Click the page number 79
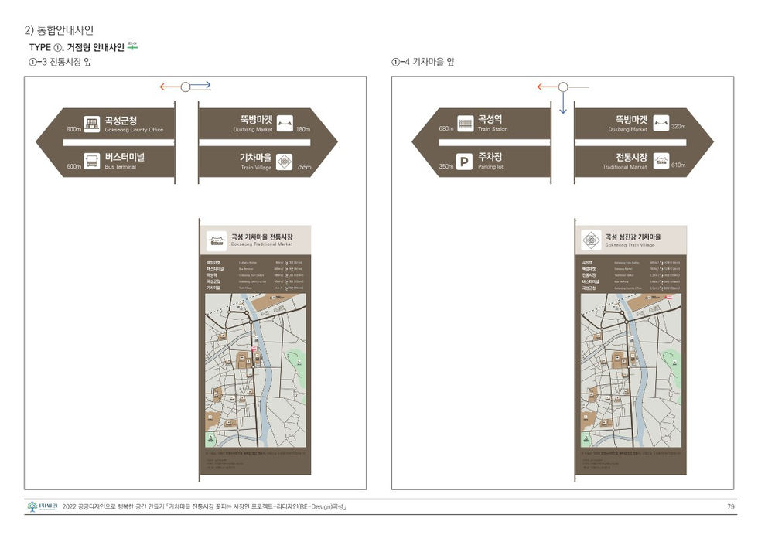The width and height of the screenshot is (758, 535). point(730,507)
